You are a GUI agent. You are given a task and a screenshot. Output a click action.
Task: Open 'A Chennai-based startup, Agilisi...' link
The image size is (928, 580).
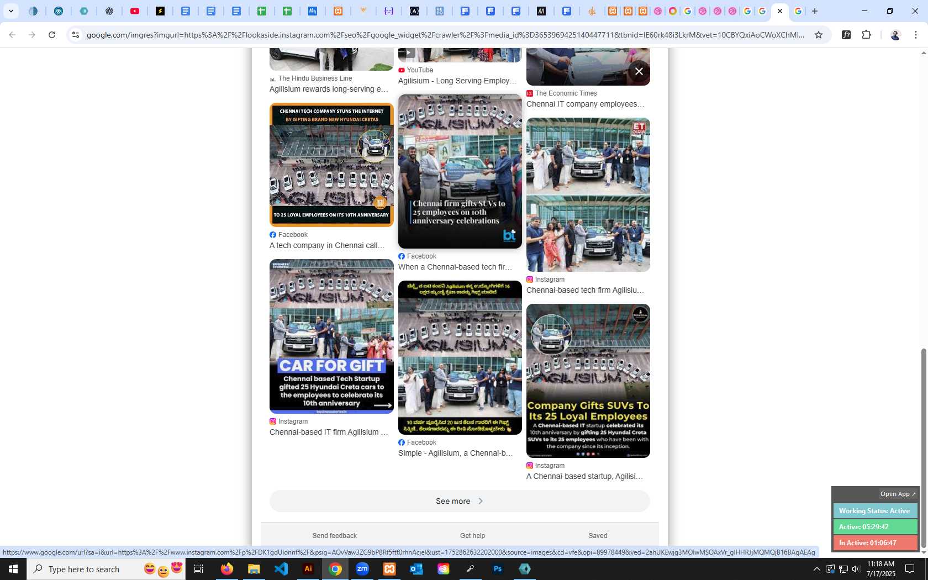click(x=585, y=476)
